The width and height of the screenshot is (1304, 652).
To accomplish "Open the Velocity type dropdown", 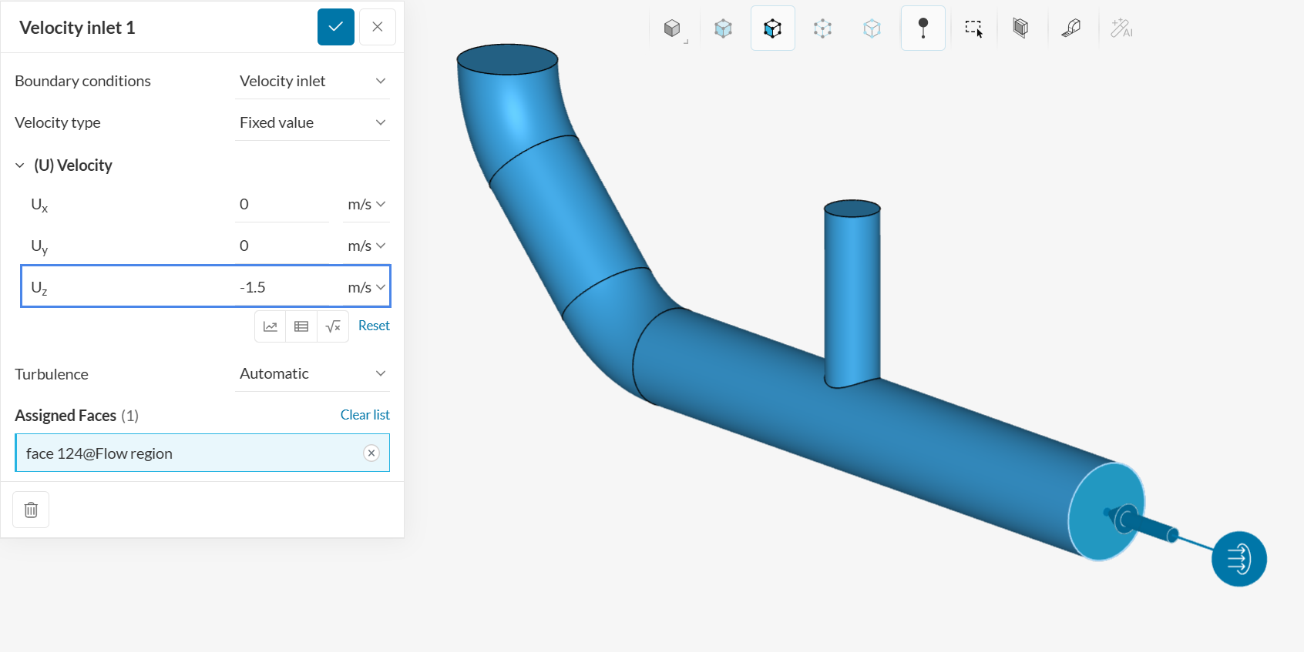I will [x=312, y=123].
